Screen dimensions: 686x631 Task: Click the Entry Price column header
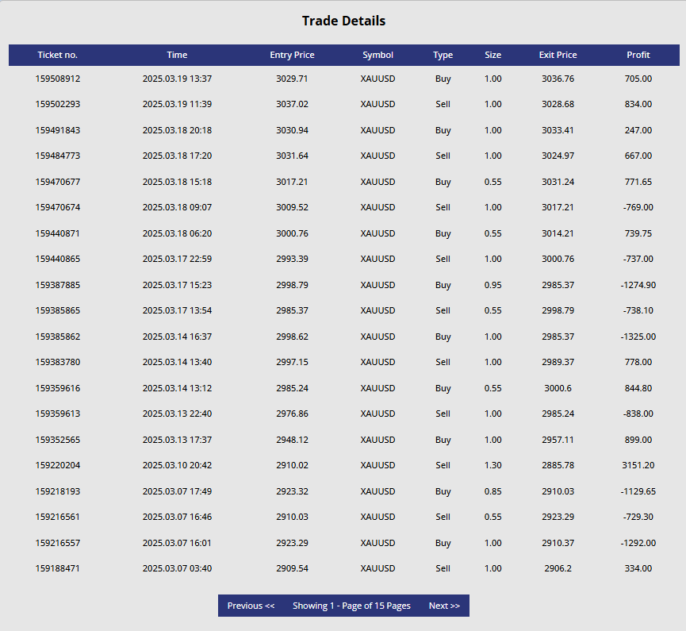(293, 55)
